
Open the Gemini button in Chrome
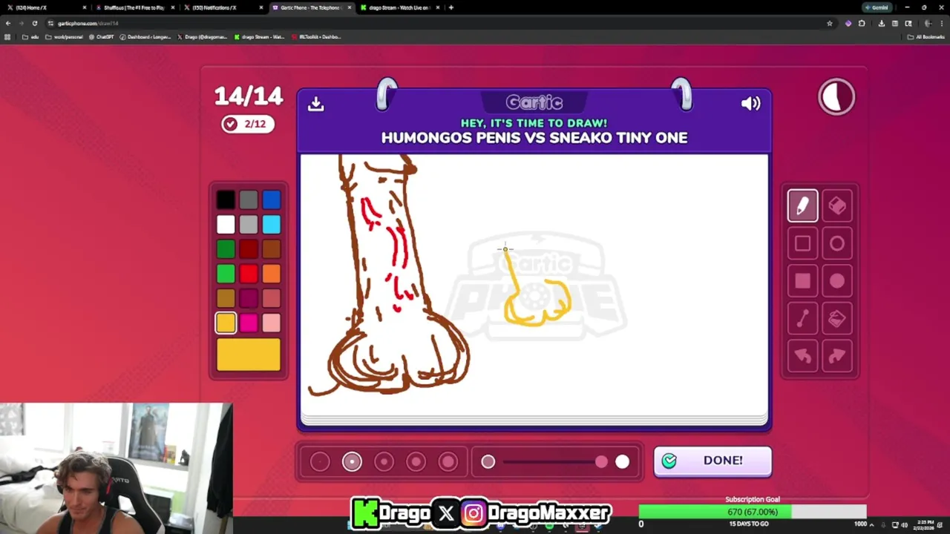click(x=877, y=7)
